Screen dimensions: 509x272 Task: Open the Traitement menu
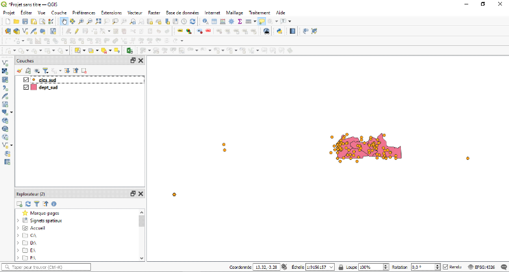(x=259, y=13)
